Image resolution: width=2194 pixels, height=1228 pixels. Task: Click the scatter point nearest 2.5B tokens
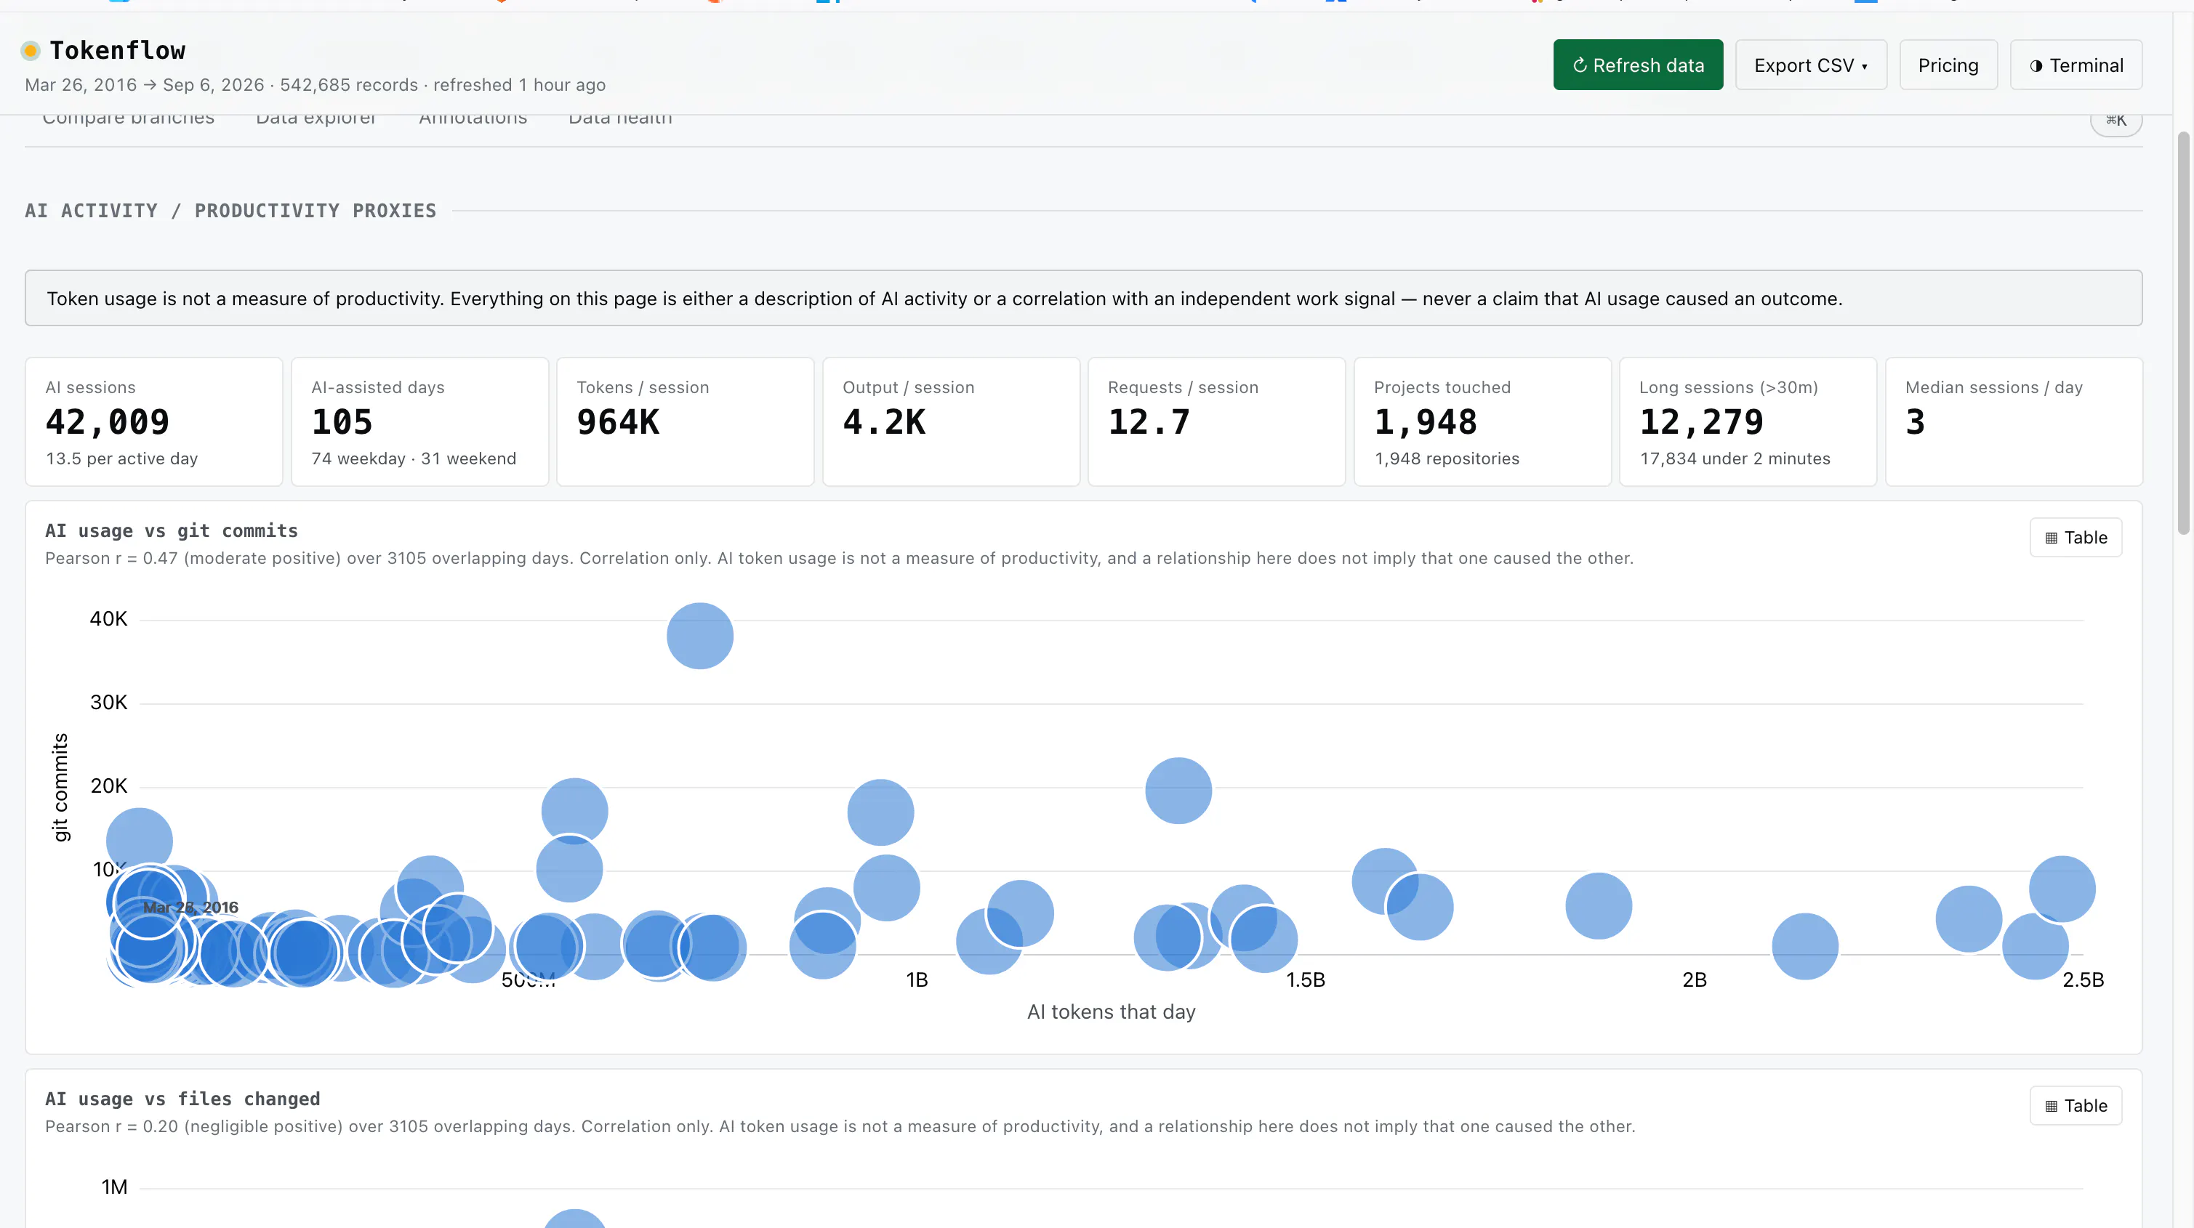tap(2062, 889)
